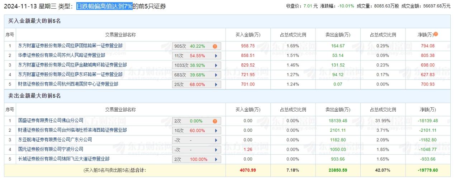This screenshot has height=180, width=455.
Task: Expand 东亚前海证券 广东分公司 stats arrow
Action: click(x=216, y=140)
